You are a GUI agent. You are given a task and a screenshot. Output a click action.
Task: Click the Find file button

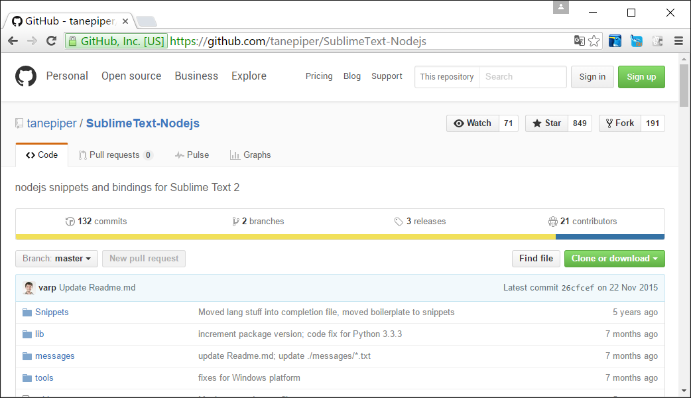[536, 259]
